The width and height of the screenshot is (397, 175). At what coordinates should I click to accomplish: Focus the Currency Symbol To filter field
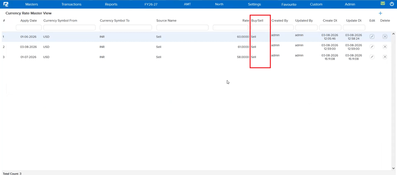point(126,28)
